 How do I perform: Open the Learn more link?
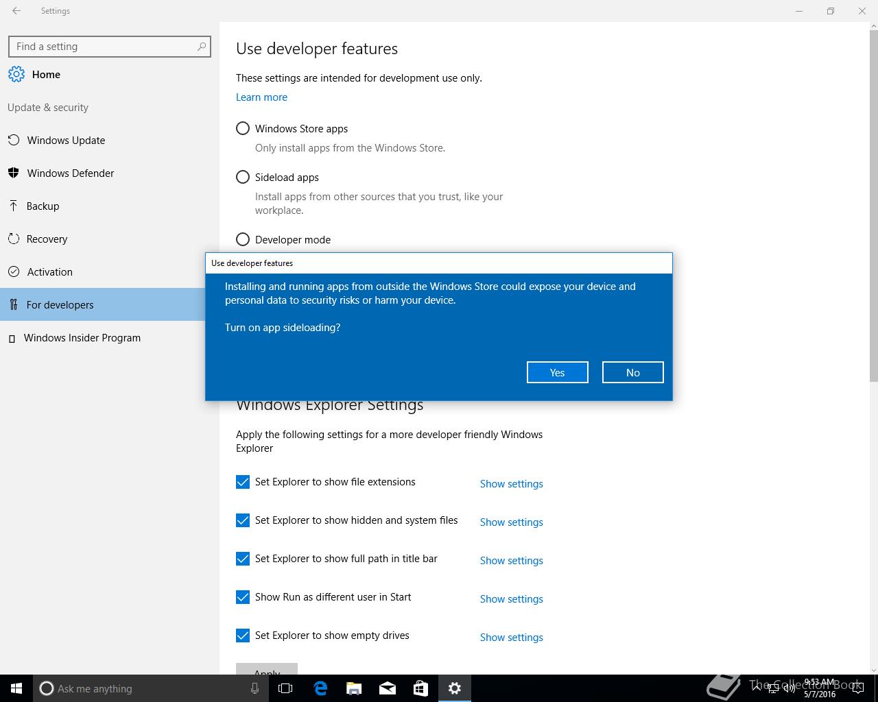(x=261, y=97)
